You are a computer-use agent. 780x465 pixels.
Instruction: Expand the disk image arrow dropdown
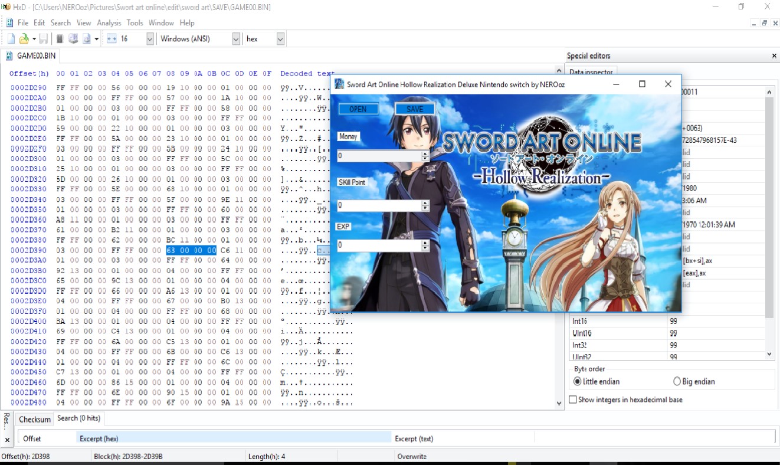click(96, 39)
